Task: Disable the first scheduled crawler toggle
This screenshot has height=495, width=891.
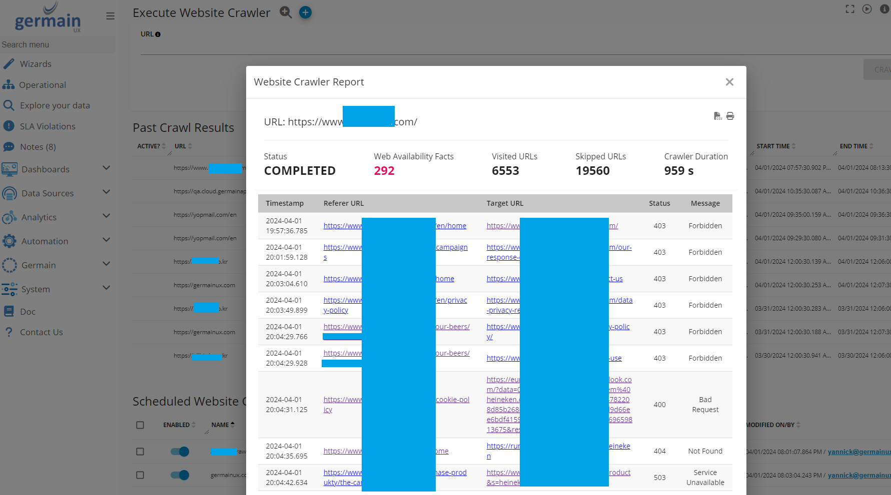Action: point(180,452)
